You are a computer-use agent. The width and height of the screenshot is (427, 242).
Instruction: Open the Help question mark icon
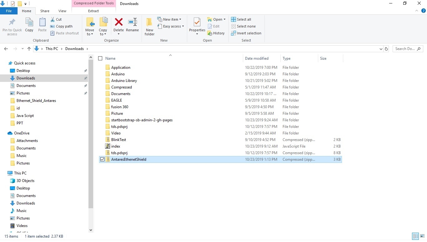pyautogui.click(x=424, y=11)
